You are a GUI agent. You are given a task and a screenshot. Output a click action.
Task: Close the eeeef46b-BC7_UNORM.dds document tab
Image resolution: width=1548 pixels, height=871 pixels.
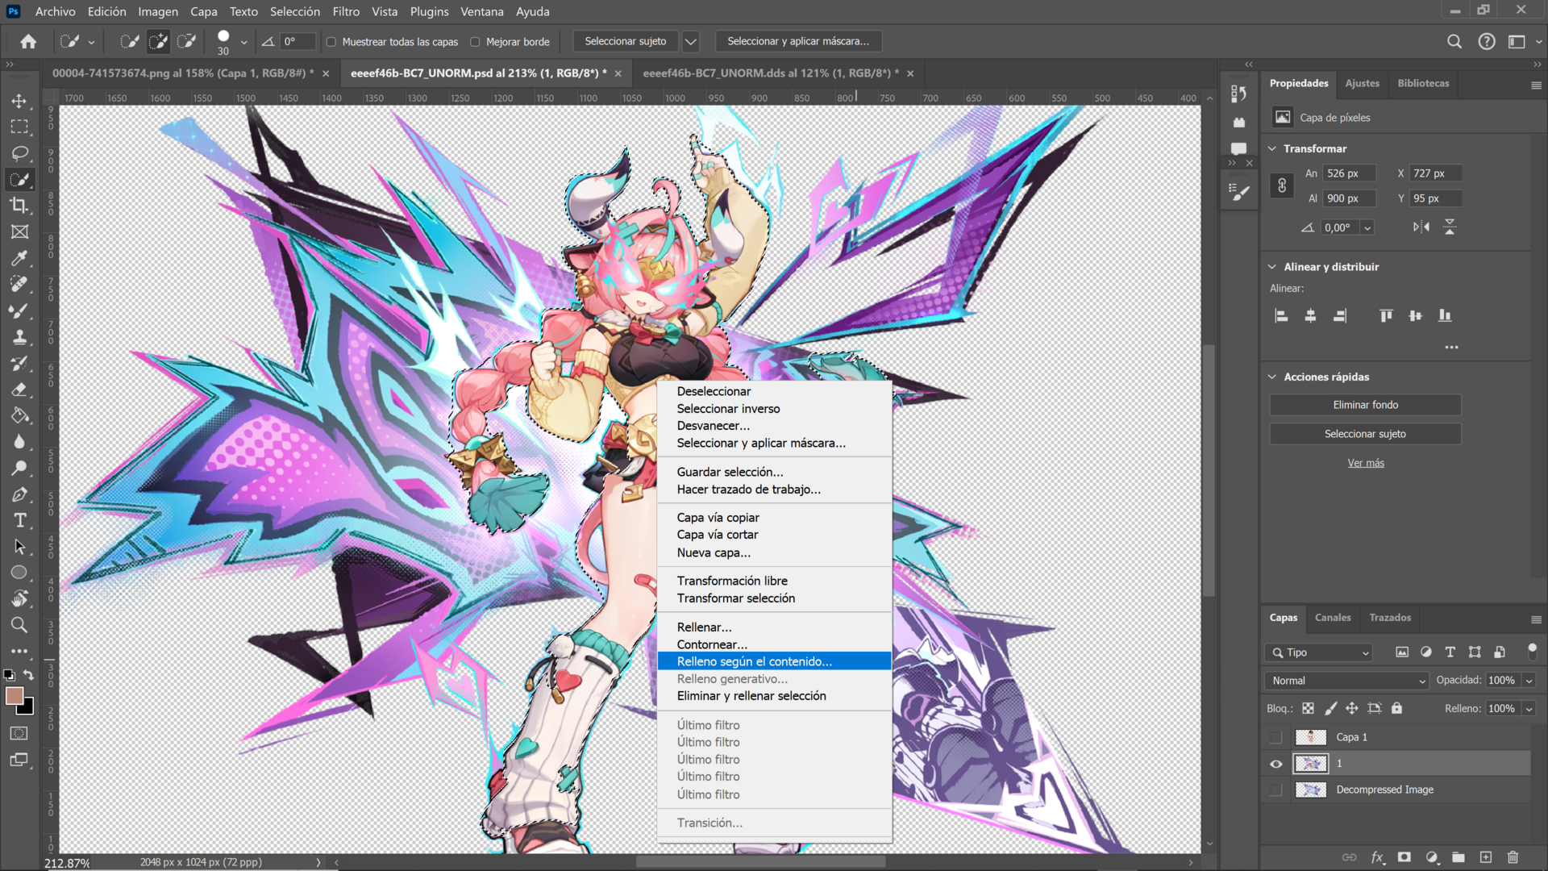pos(910,73)
